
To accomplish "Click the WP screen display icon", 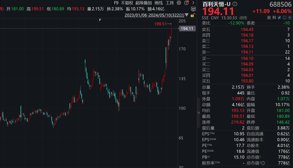I will click(193, 9).
